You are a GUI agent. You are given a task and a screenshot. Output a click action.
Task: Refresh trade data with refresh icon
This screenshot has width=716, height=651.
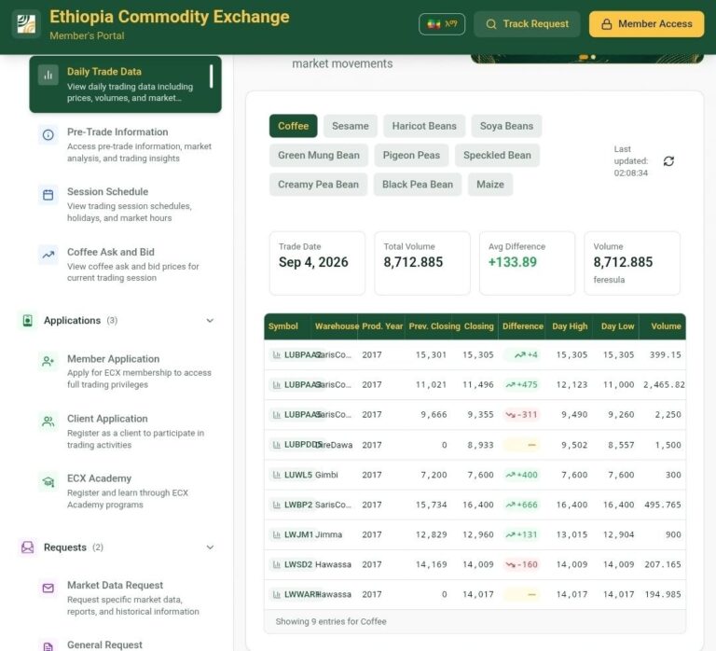[x=668, y=161]
